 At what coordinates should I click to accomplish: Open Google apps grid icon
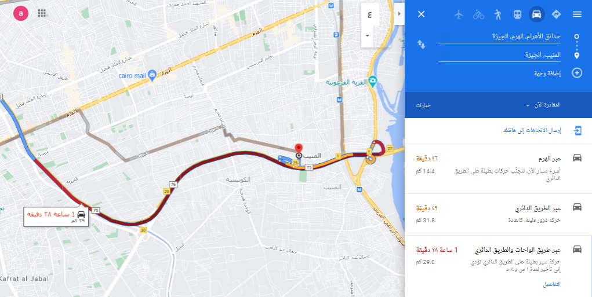[x=42, y=13]
